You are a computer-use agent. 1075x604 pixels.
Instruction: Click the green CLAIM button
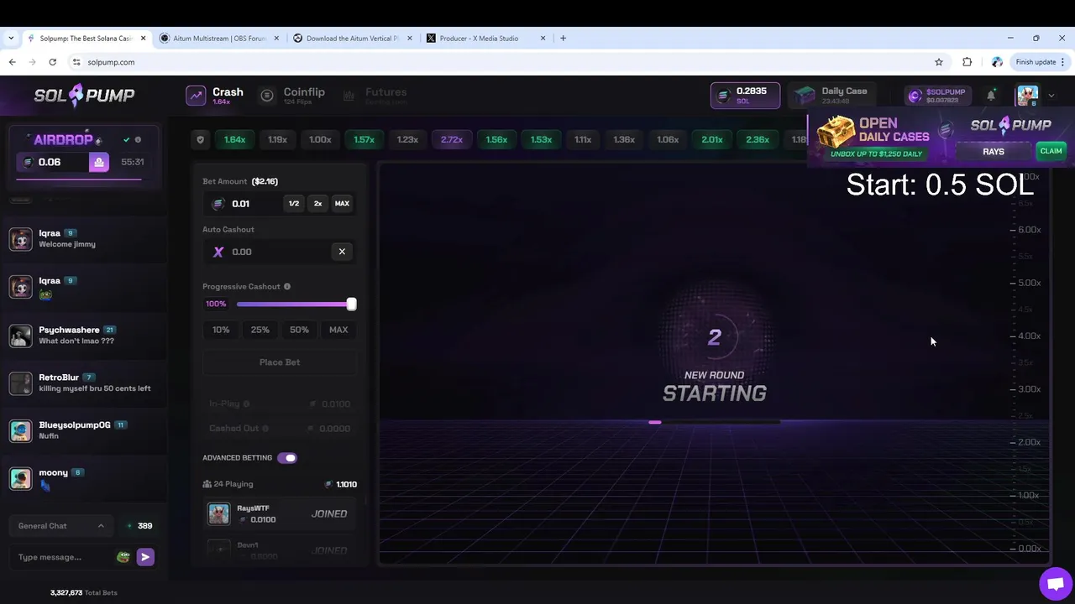click(1051, 151)
